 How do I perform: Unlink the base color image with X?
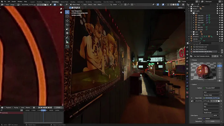coord(221,101)
